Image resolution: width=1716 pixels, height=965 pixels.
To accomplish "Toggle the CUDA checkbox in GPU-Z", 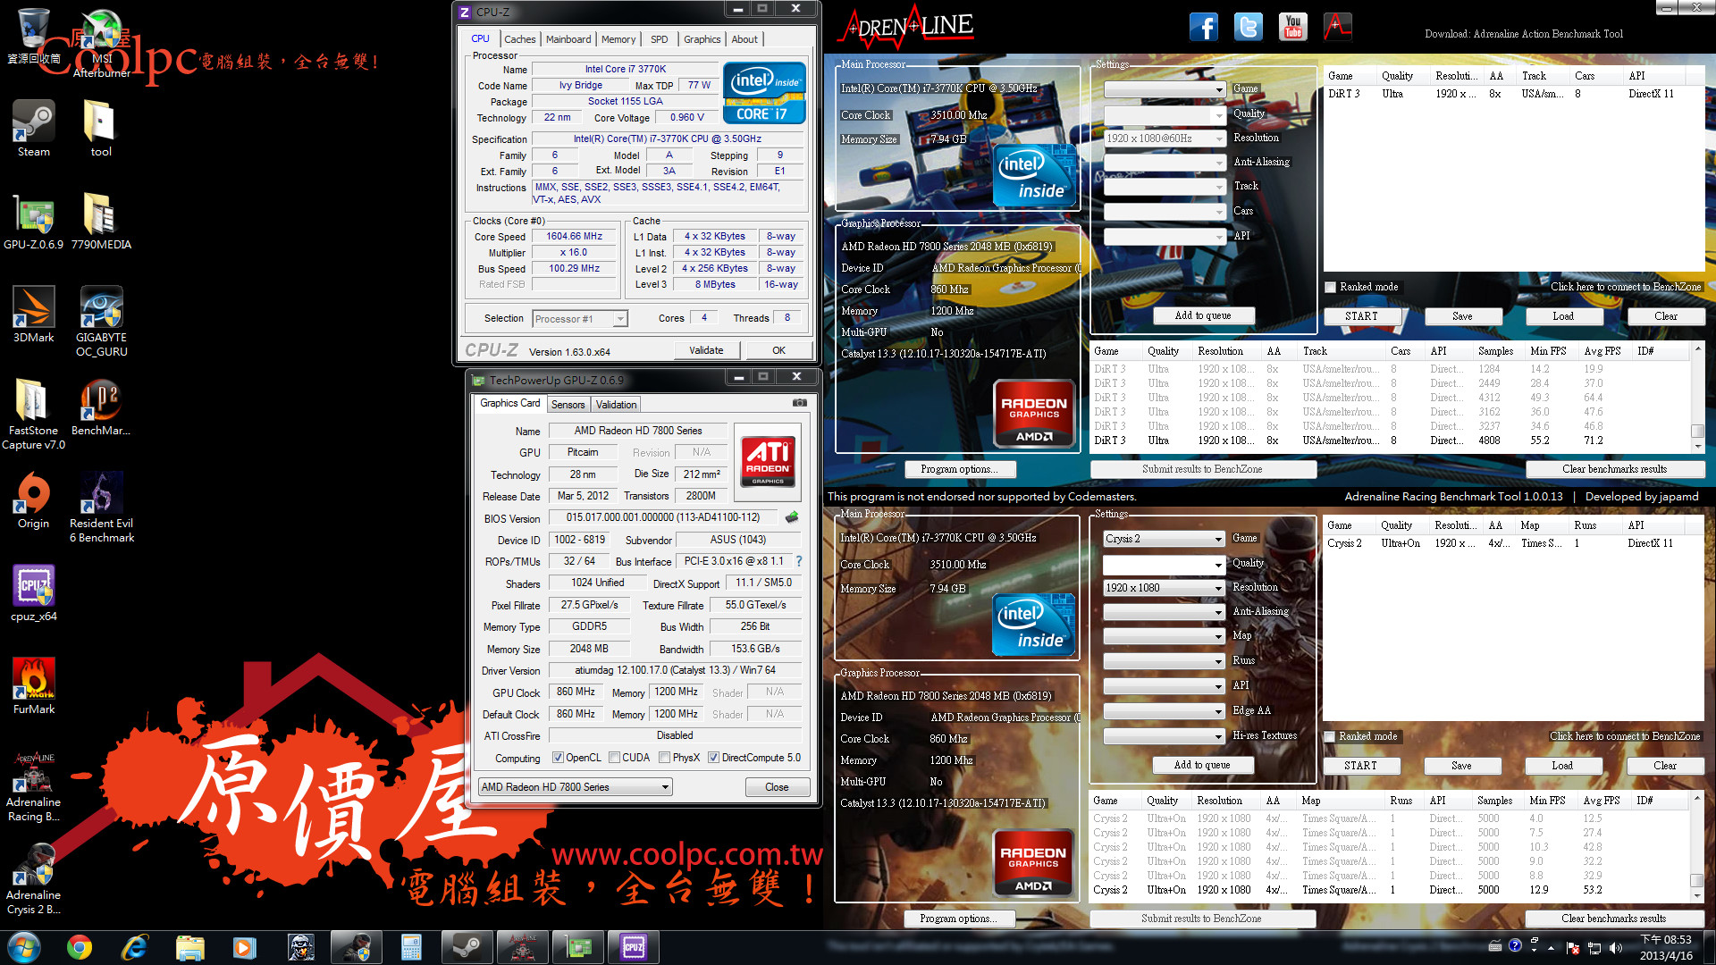I will 614,758.
